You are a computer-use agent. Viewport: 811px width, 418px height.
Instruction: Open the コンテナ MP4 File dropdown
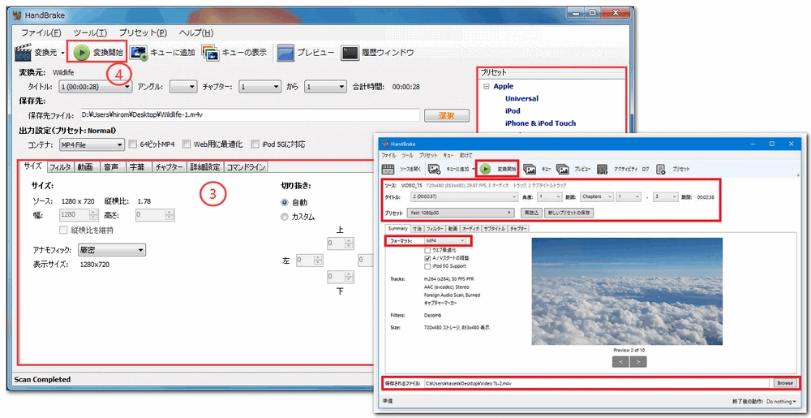coord(92,144)
